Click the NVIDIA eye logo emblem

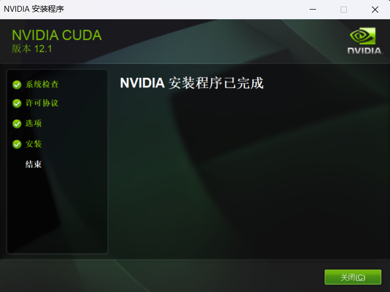(x=363, y=36)
